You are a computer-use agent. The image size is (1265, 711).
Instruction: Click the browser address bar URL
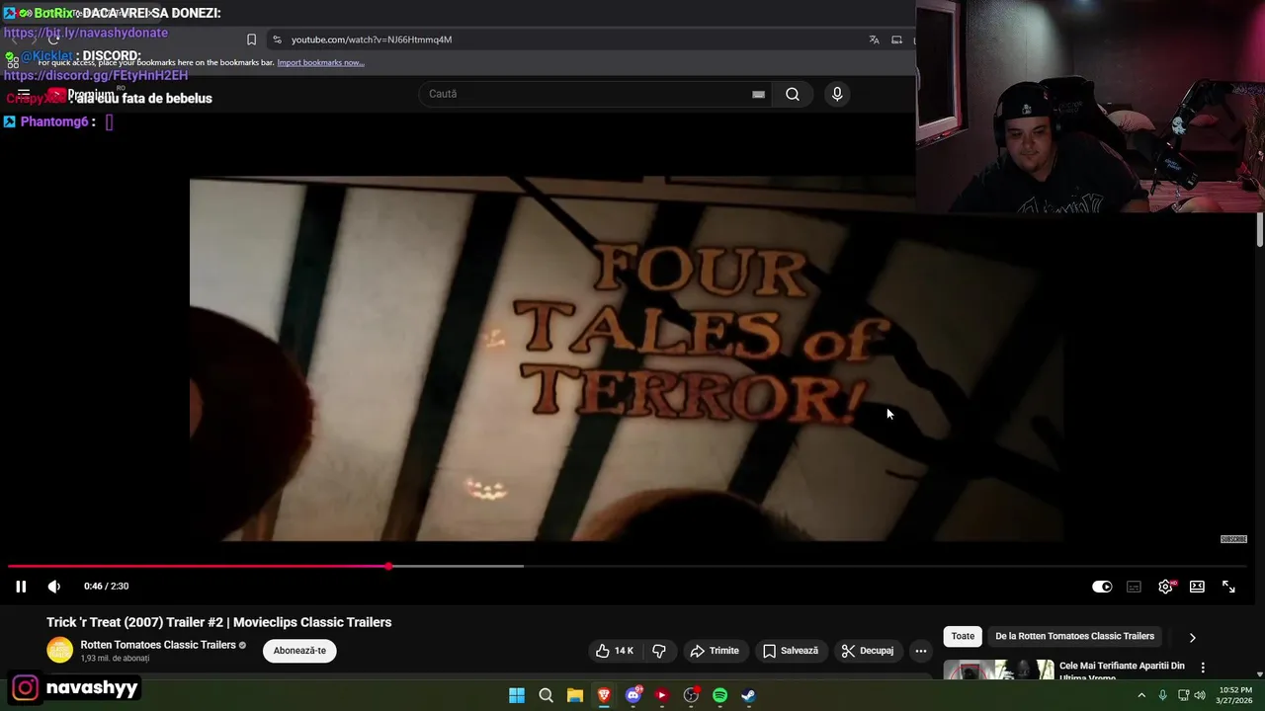(372, 39)
